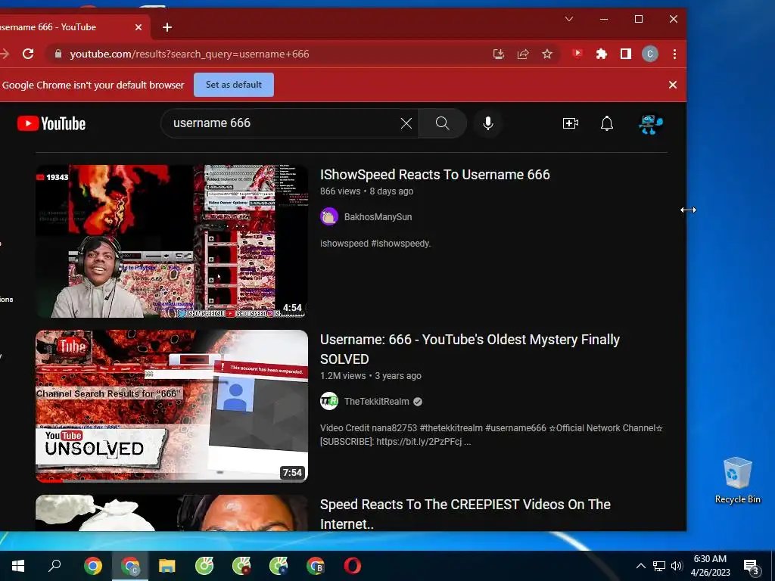Image resolution: width=775 pixels, height=581 pixels.
Task: Open the network tray icon
Action: point(659,566)
